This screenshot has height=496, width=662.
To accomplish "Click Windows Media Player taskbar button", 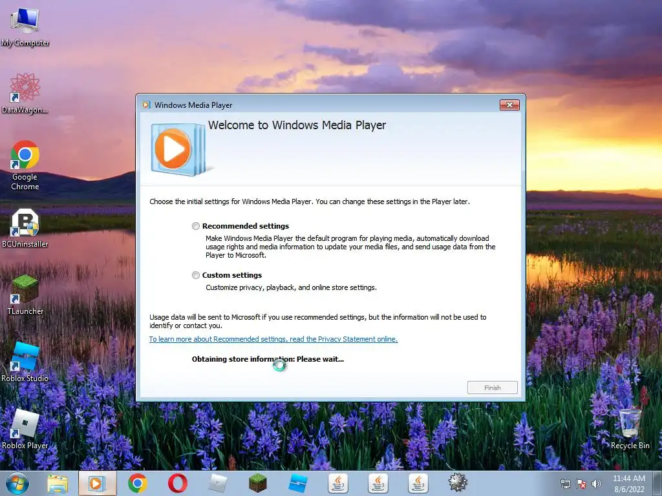I will [97, 483].
